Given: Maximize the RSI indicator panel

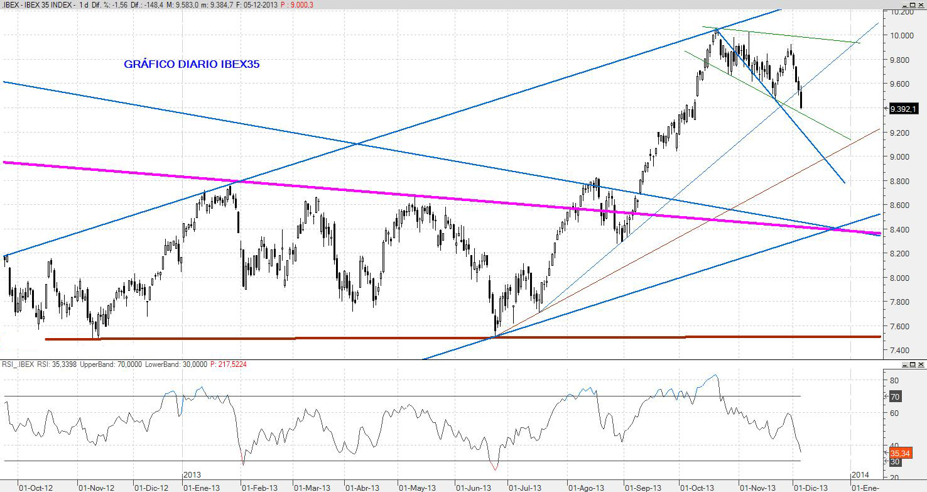Looking at the screenshot, I should click(x=913, y=364).
